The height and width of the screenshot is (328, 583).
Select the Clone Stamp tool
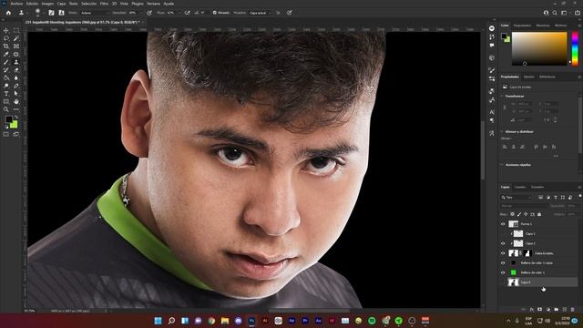[16, 62]
